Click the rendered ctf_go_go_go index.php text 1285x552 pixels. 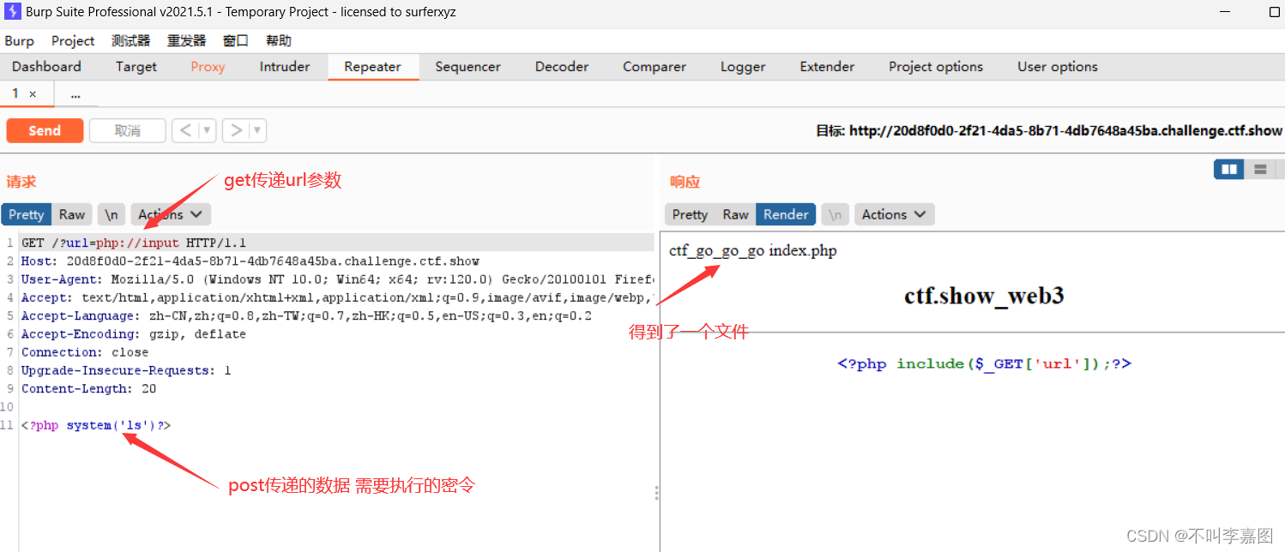click(x=753, y=250)
